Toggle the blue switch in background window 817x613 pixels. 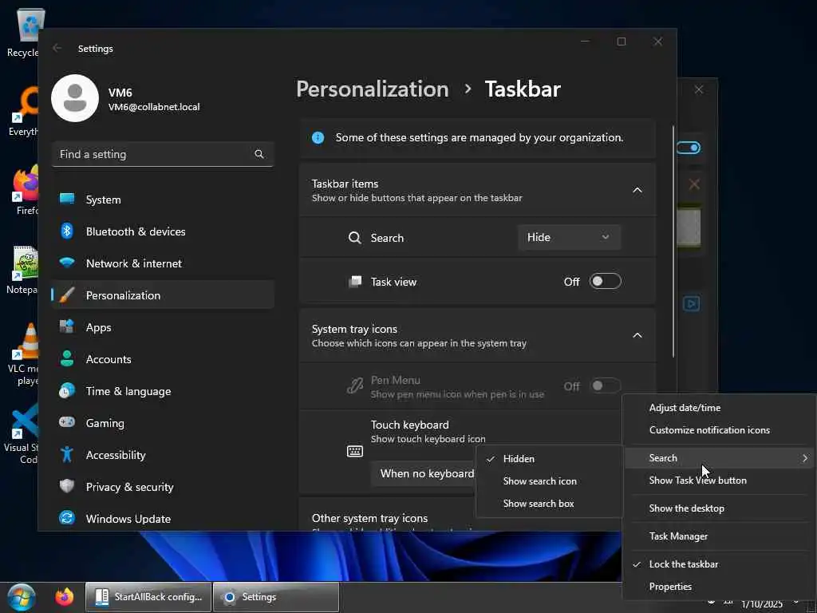tap(689, 148)
